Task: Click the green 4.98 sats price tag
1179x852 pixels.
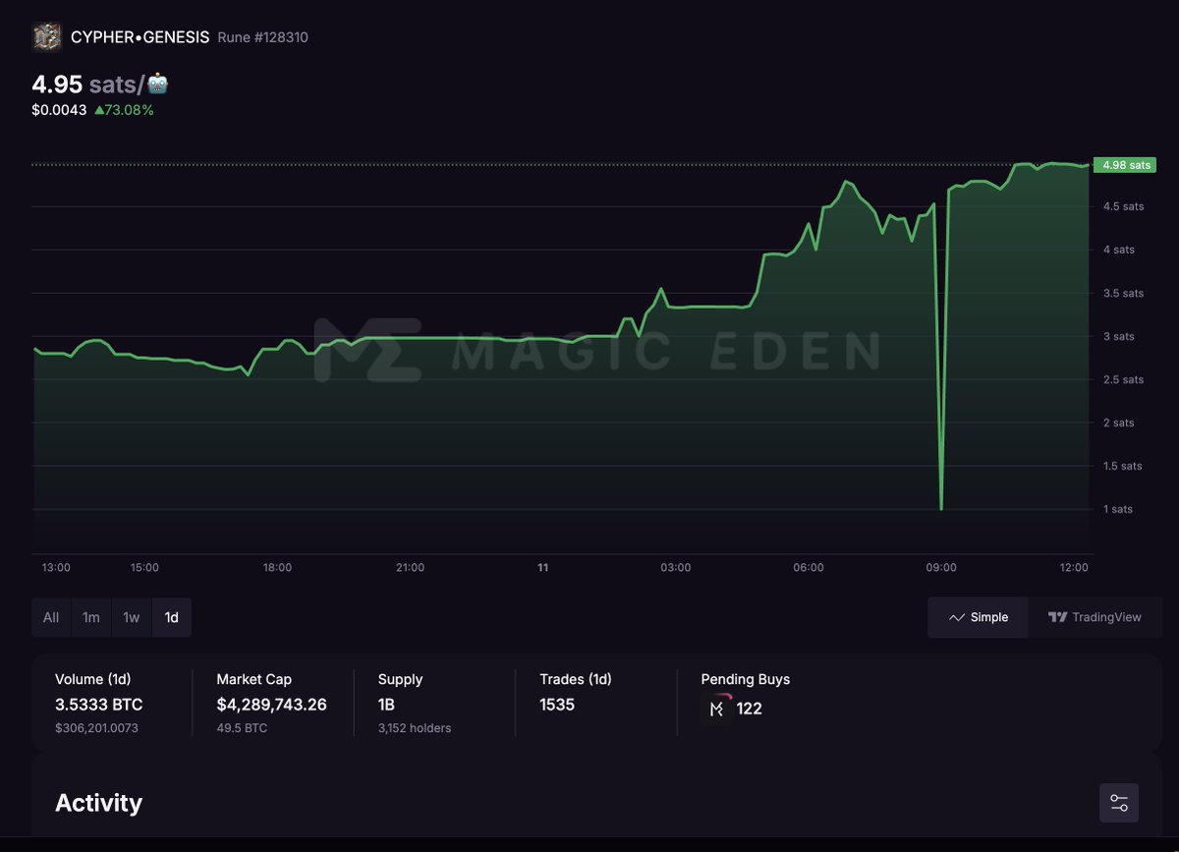Action: pos(1124,165)
